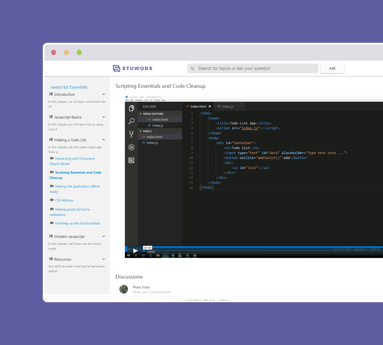383x345 pixels.
Task: Select index.js under the UNIT2 folder
Action: pos(160,142)
